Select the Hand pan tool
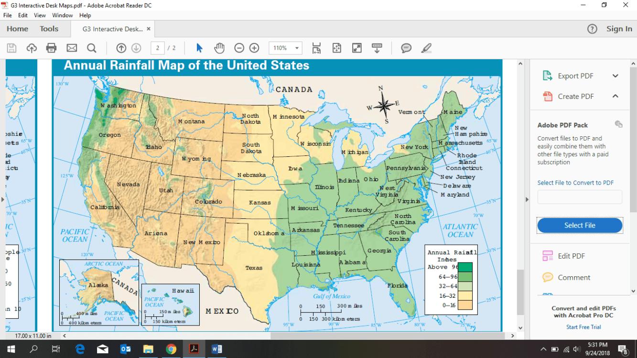Viewport: 637px width, 358px height. (219, 48)
